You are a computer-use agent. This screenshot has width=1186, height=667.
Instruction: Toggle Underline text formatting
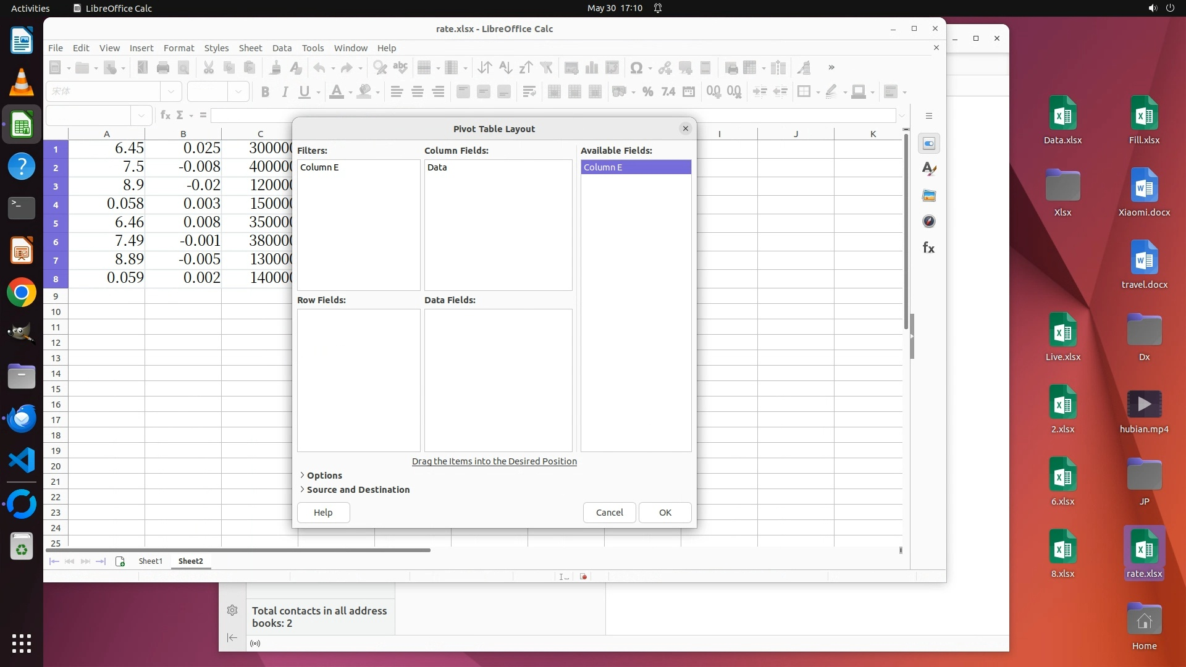(x=304, y=92)
